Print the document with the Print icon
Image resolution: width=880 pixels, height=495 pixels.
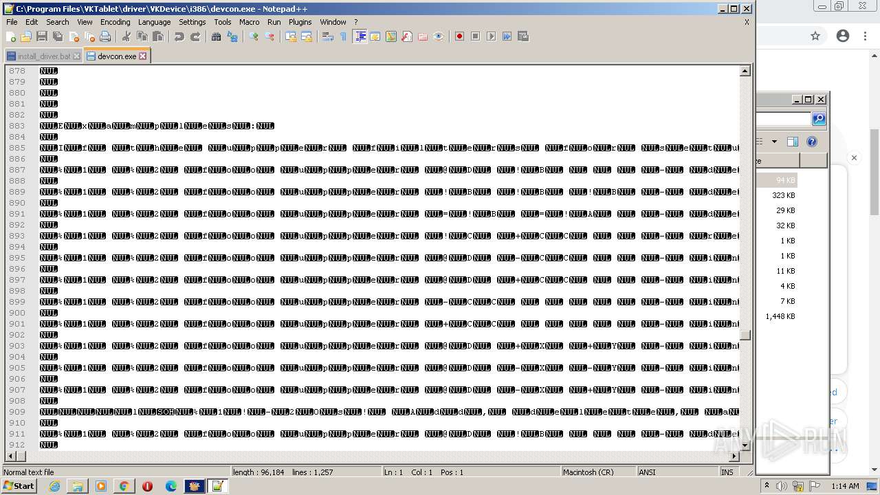click(105, 36)
